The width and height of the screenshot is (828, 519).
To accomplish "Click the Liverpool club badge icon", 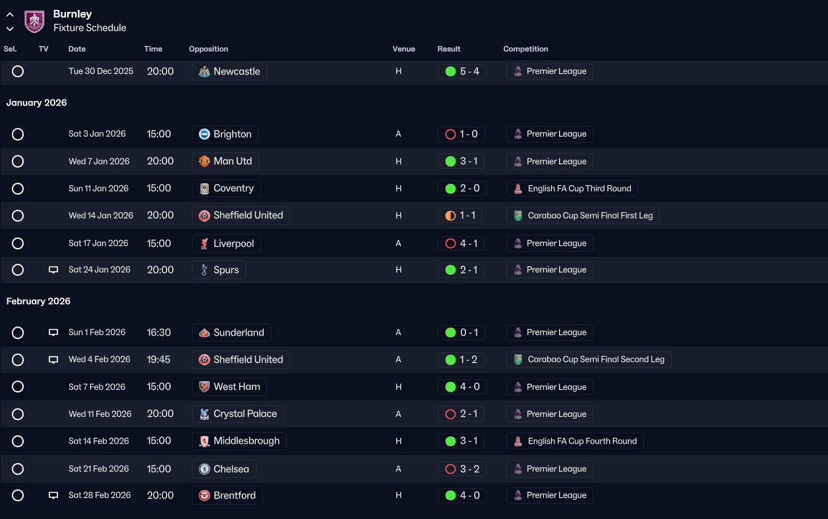I will pyautogui.click(x=204, y=243).
